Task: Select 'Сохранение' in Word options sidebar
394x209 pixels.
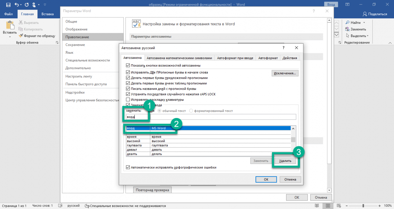Action: click(75, 45)
